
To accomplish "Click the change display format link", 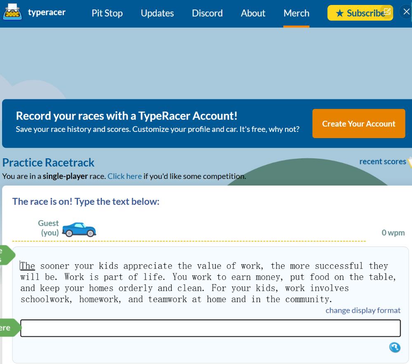I will point(363,310).
